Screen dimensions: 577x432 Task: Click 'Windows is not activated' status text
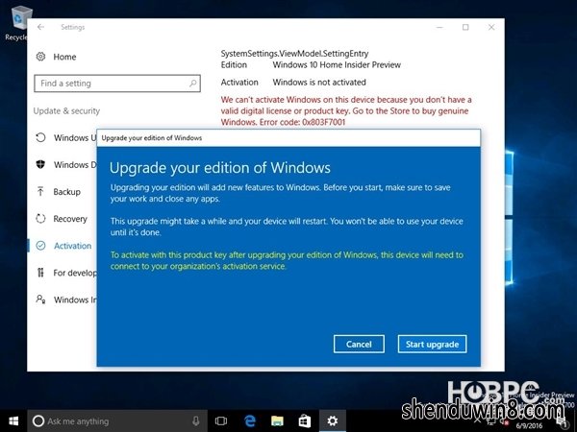click(319, 83)
